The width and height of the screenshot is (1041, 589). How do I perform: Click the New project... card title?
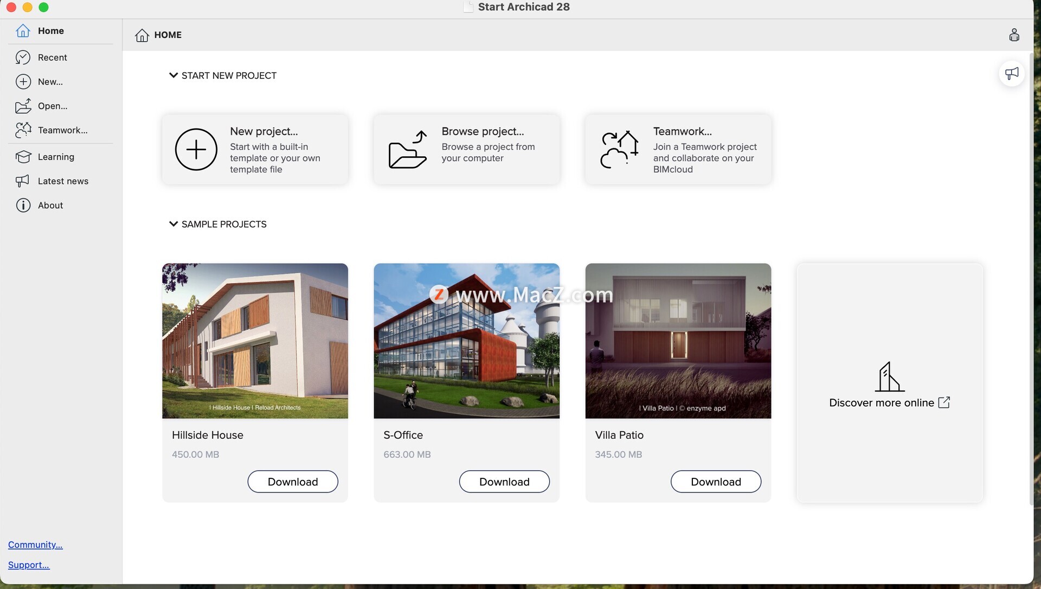(264, 131)
